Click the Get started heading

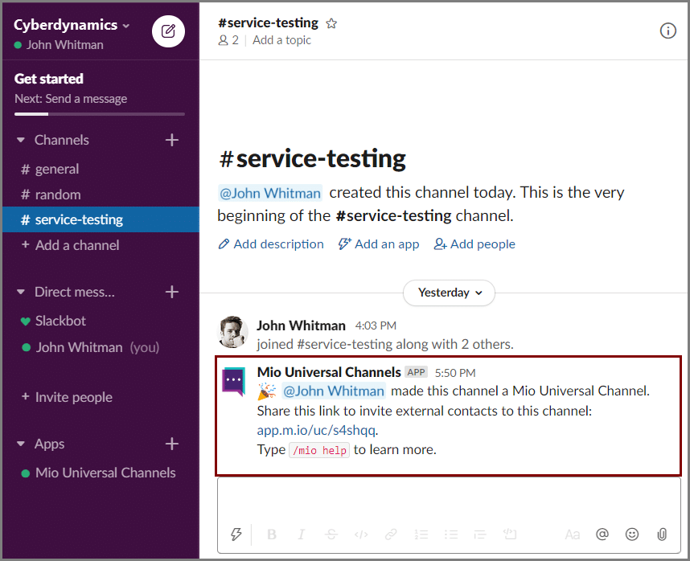coord(49,79)
